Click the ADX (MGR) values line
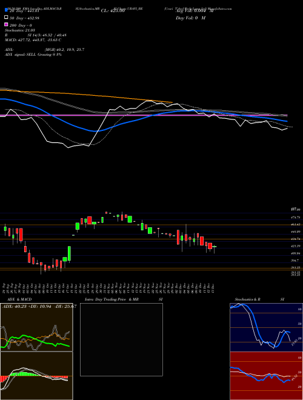 click(x=45, y=50)
